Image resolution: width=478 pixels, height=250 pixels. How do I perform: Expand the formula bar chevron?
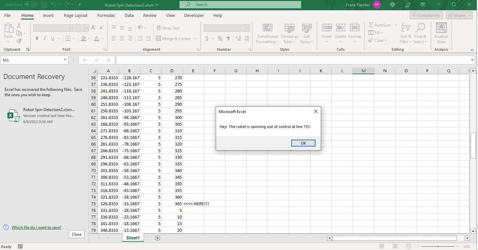(472, 60)
